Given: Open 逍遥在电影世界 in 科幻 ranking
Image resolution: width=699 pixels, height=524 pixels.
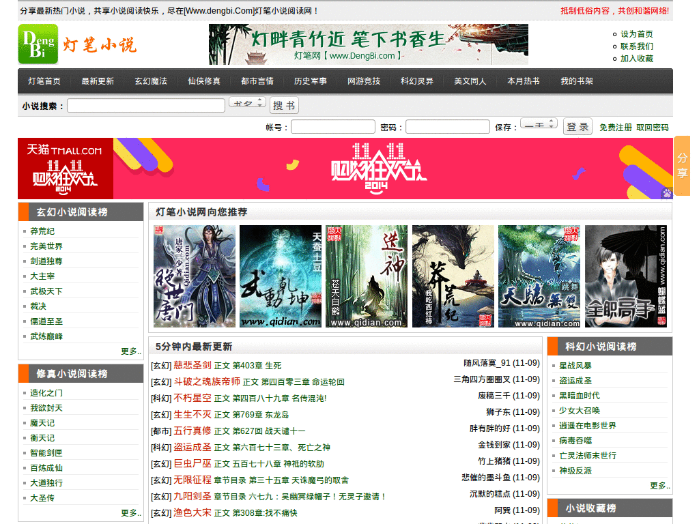Looking at the screenshot, I should [588, 426].
